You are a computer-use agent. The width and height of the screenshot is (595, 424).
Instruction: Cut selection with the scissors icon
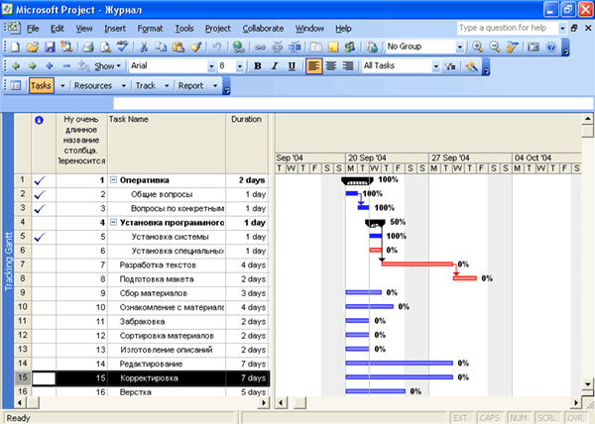point(144,47)
